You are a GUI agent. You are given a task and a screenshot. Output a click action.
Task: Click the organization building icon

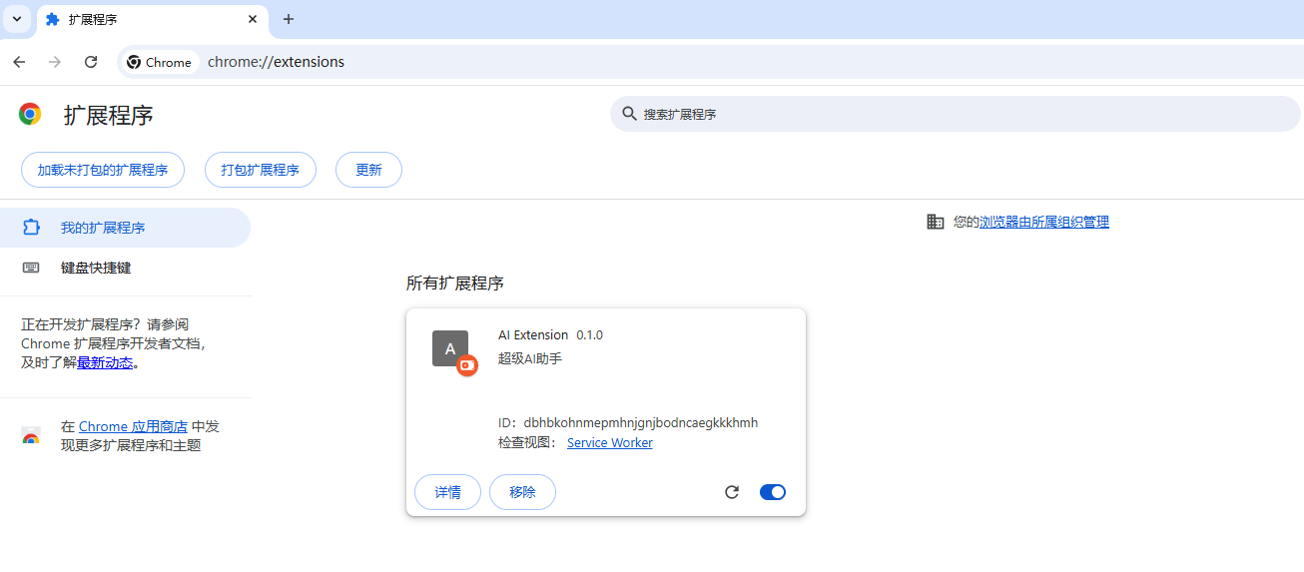pos(936,222)
